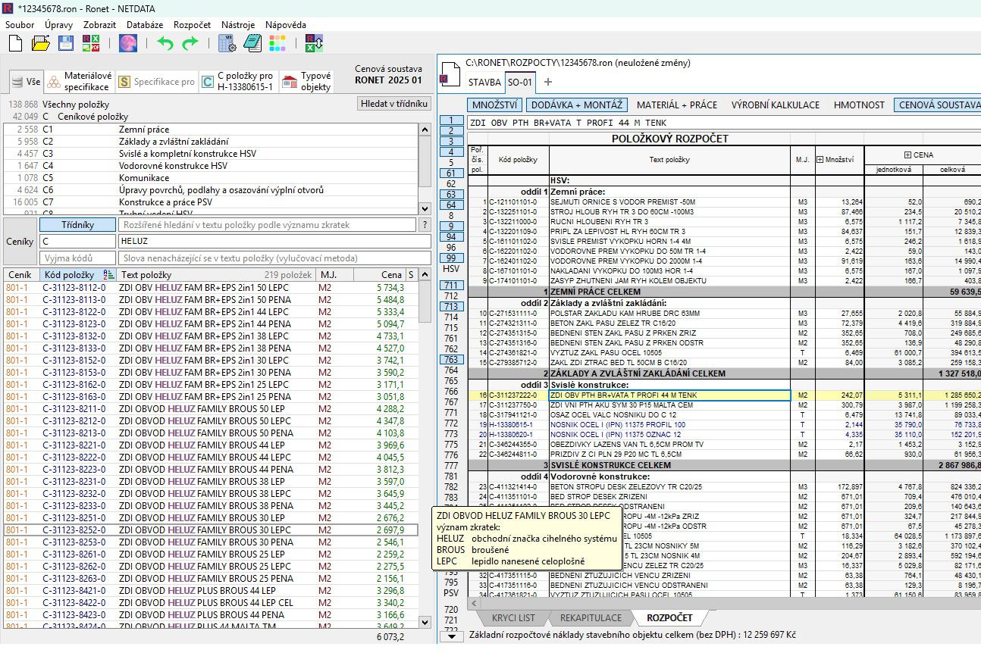The width and height of the screenshot is (981, 653).
Task: Click the Rozšířené hledání v textu položky field
Action: point(267,225)
